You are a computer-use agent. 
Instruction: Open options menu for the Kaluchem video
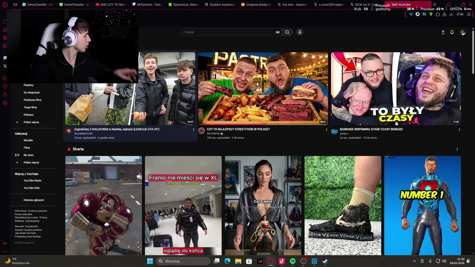pyautogui.click(x=193, y=130)
